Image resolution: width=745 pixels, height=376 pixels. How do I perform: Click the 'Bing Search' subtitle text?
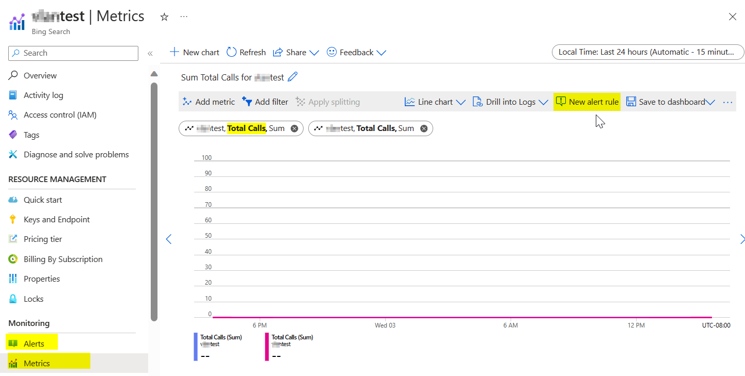point(51,31)
